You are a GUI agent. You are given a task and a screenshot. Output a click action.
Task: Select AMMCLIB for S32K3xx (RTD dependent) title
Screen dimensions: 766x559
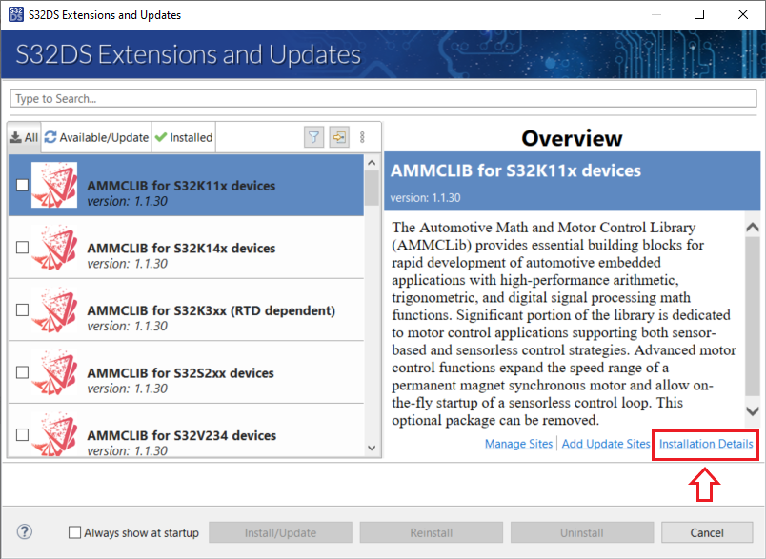pyautogui.click(x=212, y=310)
